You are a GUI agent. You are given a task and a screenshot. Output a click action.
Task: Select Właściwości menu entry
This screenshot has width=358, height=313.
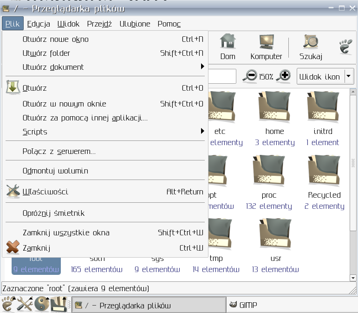pyautogui.click(x=46, y=192)
